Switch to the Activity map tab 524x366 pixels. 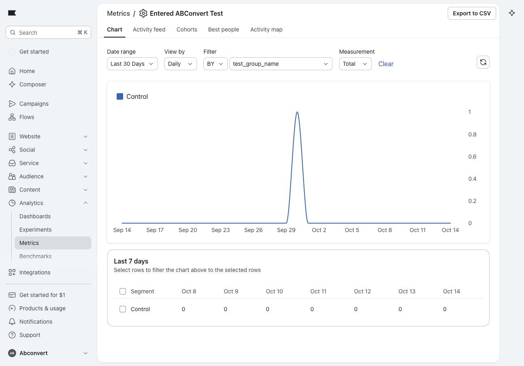coord(266,29)
